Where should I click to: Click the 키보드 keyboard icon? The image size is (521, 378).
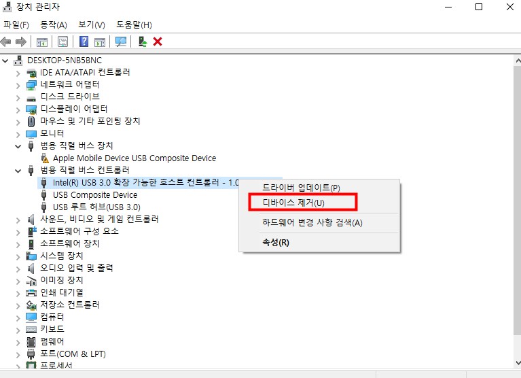pyautogui.click(x=31, y=330)
